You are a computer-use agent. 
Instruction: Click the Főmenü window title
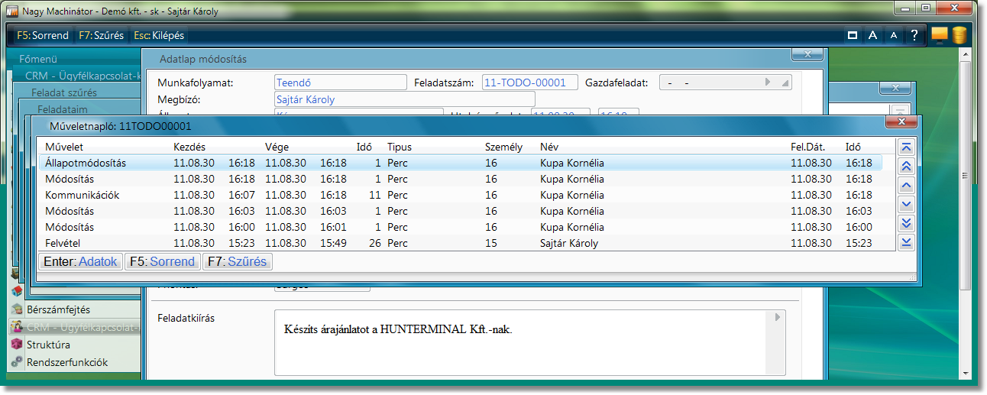[x=38, y=58]
